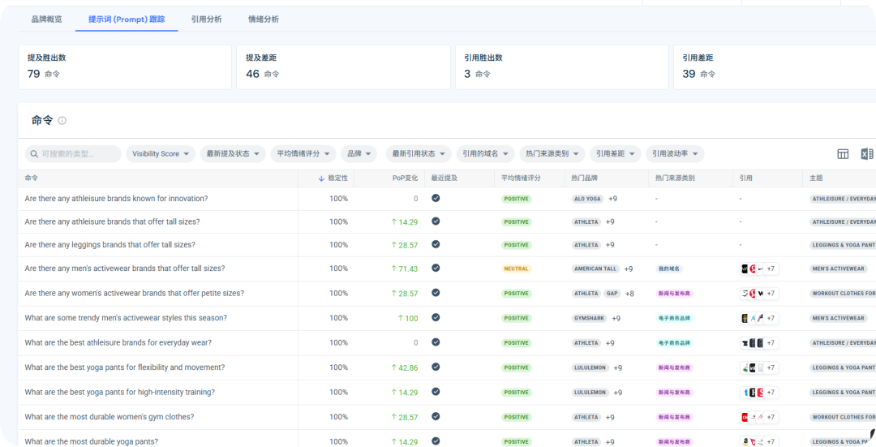876x447 pixels.
Task: Click check icon in flexibility and movement row
Action: (x=436, y=367)
